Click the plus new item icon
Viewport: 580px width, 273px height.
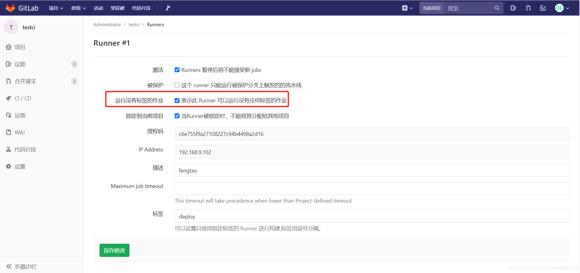coord(405,8)
